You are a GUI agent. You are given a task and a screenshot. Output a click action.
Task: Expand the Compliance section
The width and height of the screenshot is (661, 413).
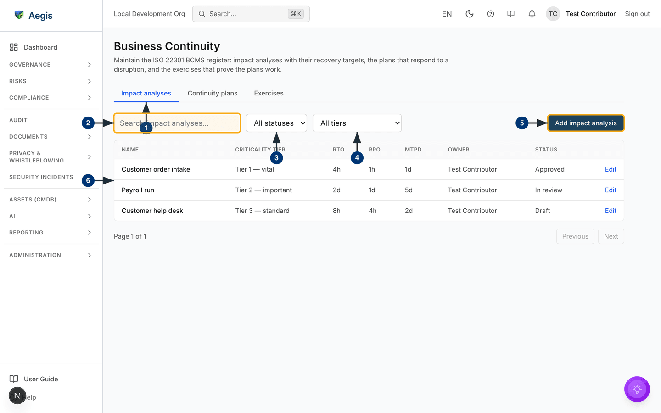[50, 98]
